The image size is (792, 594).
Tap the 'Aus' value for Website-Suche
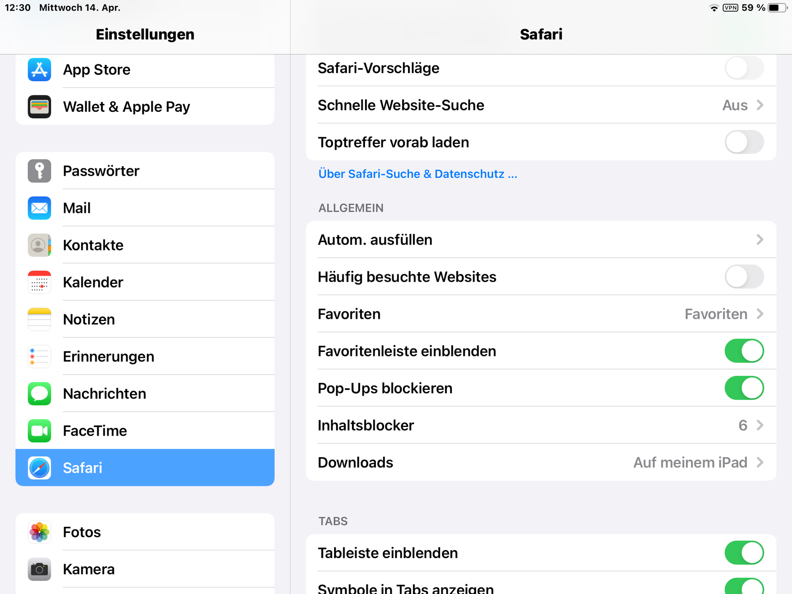click(735, 105)
